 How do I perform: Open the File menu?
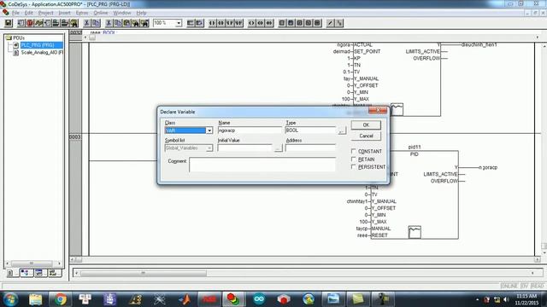point(15,13)
